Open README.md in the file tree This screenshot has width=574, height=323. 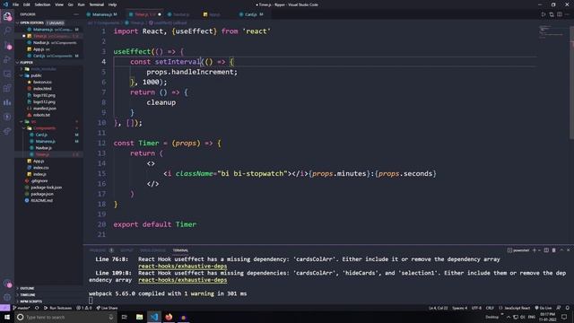[42, 201]
